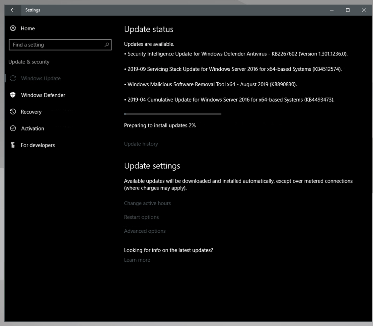Click the Windows Defender shield icon
This screenshot has width=373, height=326.
(x=13, y=95)
